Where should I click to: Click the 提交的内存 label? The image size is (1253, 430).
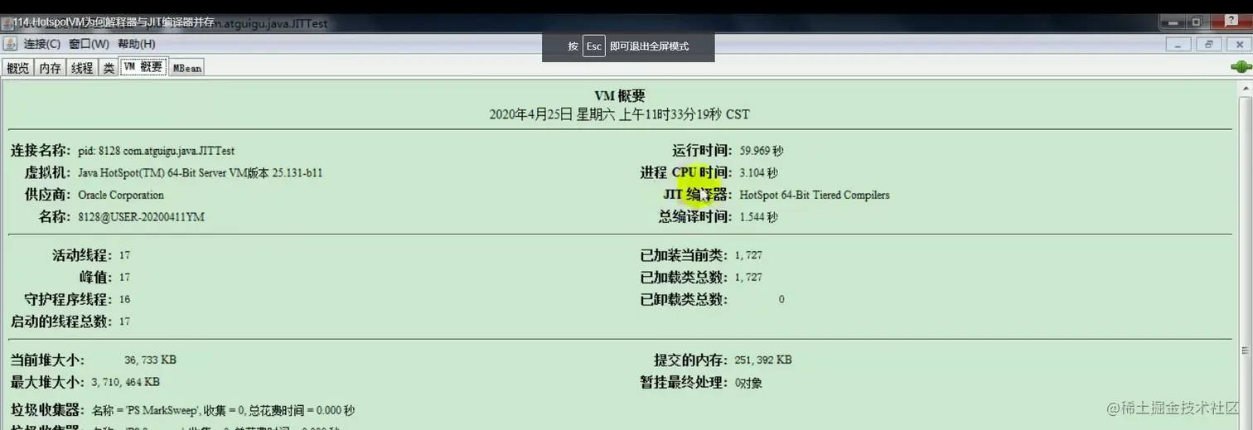click(691, 360)
